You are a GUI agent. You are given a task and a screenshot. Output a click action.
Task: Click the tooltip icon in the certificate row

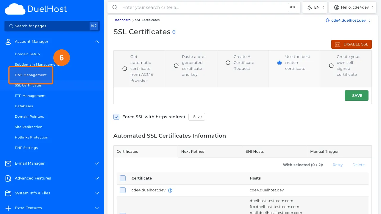click(170, 190)
